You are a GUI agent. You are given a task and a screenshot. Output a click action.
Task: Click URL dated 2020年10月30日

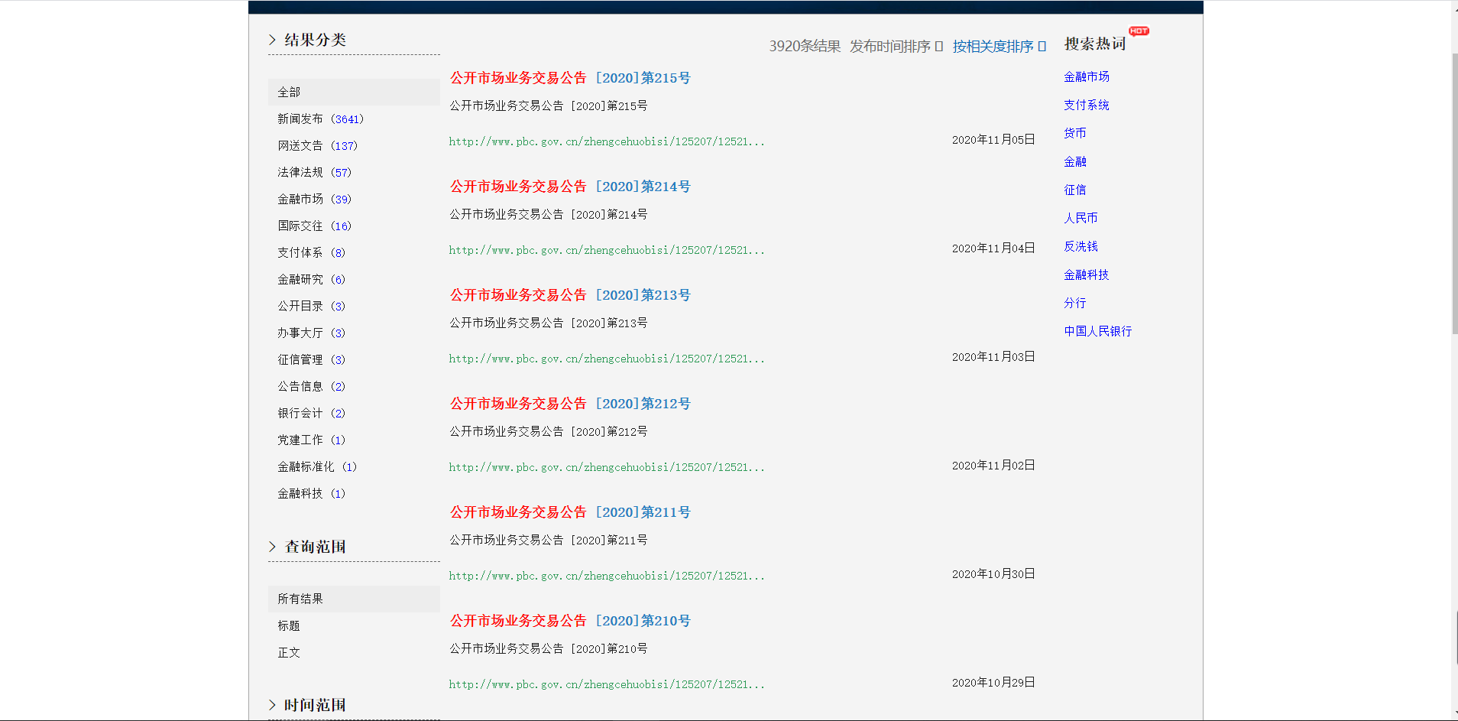[x=607, y=576]
